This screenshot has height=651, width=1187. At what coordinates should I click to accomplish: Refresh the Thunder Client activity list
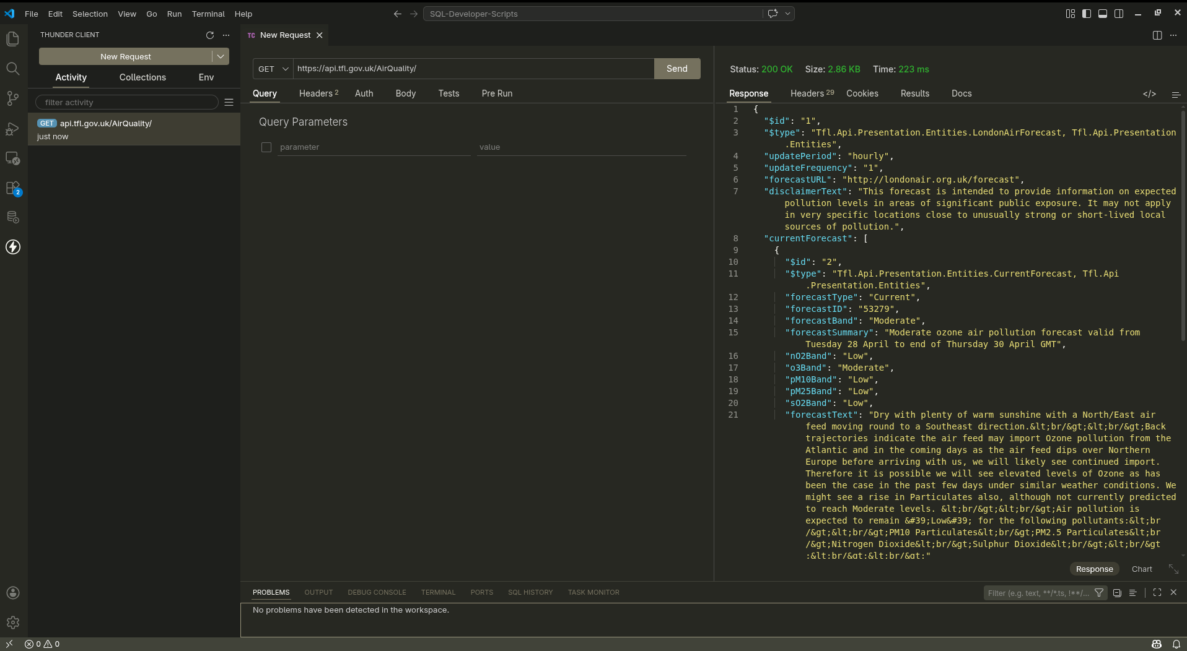tap(210, 35)
